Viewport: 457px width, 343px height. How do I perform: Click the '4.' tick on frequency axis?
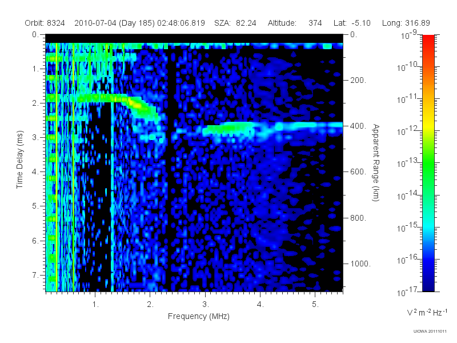coord(260,304)
